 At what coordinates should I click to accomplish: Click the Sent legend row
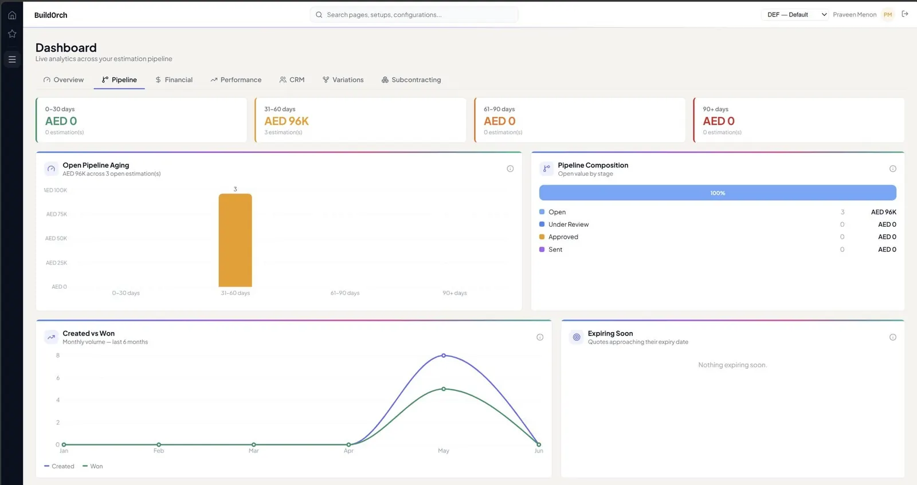(x=718, y=250)
